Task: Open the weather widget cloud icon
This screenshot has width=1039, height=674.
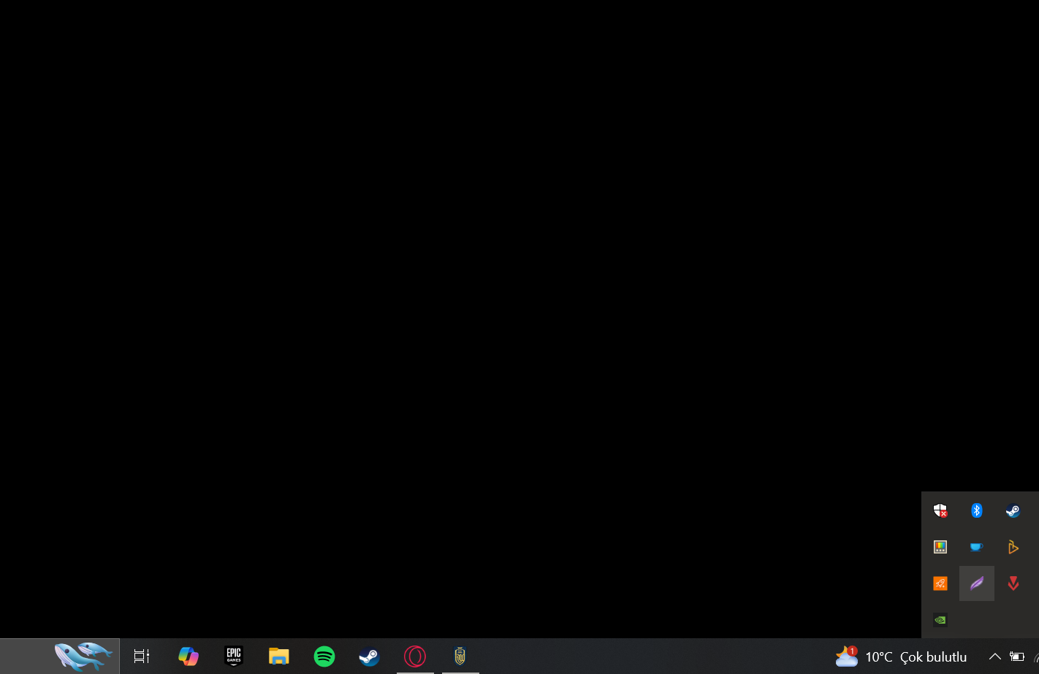Action: [847, 656]
